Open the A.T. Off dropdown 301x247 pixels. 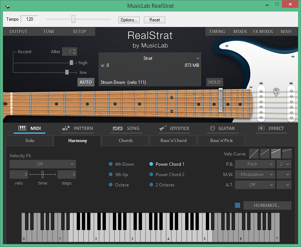[255, 185]
